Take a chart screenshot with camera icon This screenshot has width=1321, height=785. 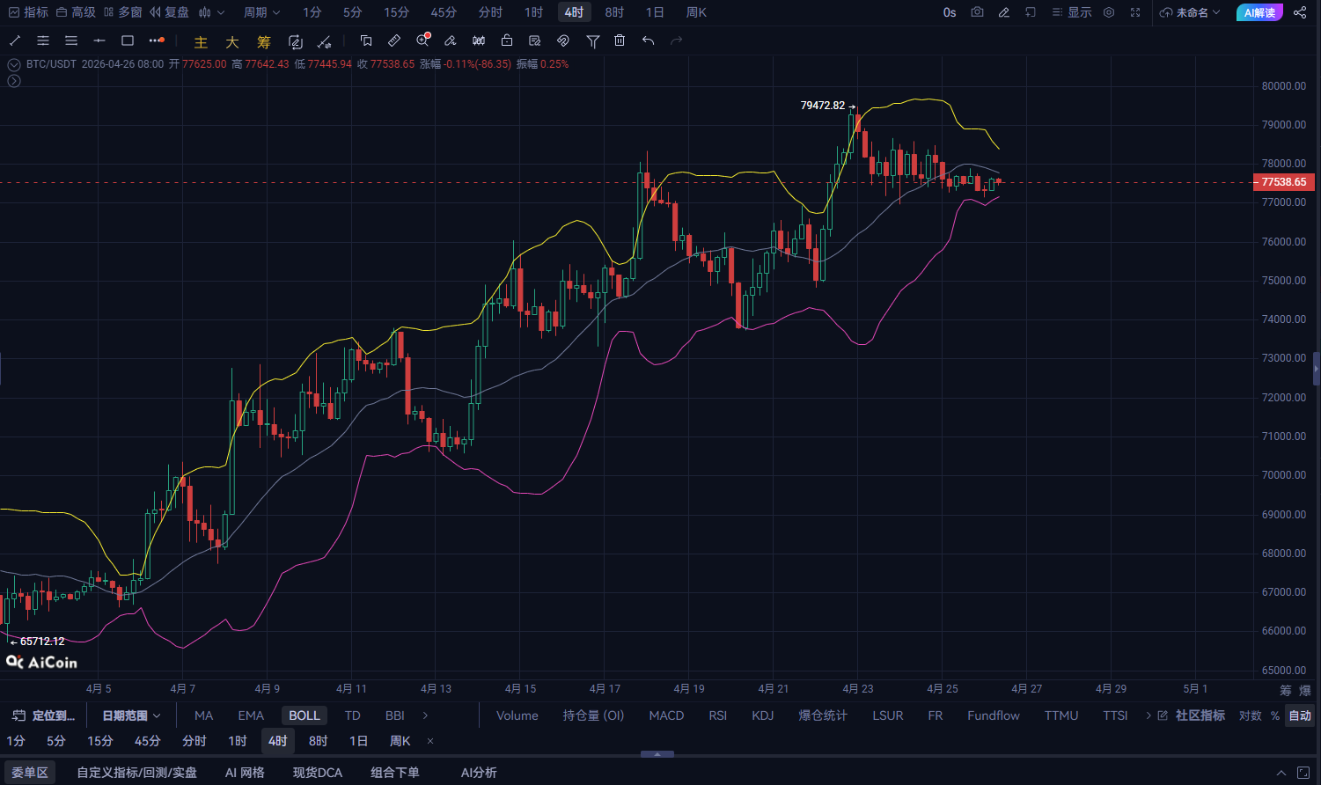(978, 12)
